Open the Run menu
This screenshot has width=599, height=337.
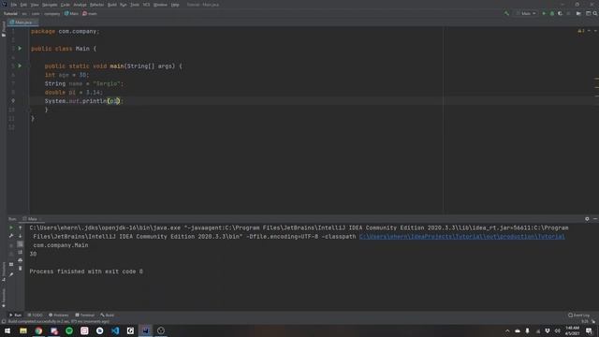tap(123, 5)
